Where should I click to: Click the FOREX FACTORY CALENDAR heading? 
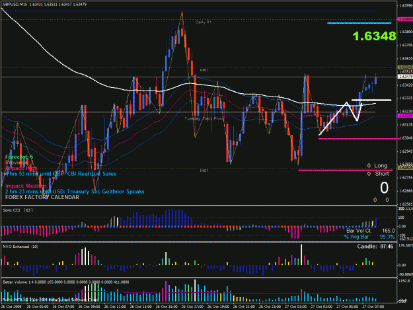[42, 197]
